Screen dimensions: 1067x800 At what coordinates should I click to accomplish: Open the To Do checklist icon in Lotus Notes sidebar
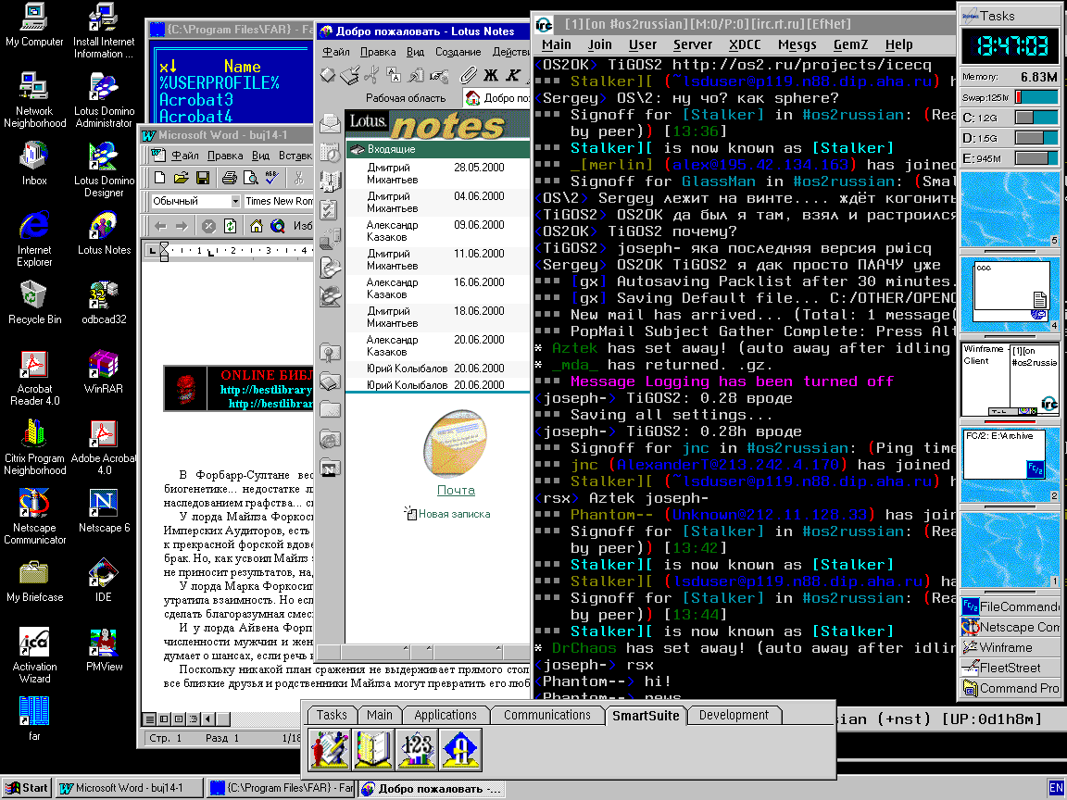330,210
